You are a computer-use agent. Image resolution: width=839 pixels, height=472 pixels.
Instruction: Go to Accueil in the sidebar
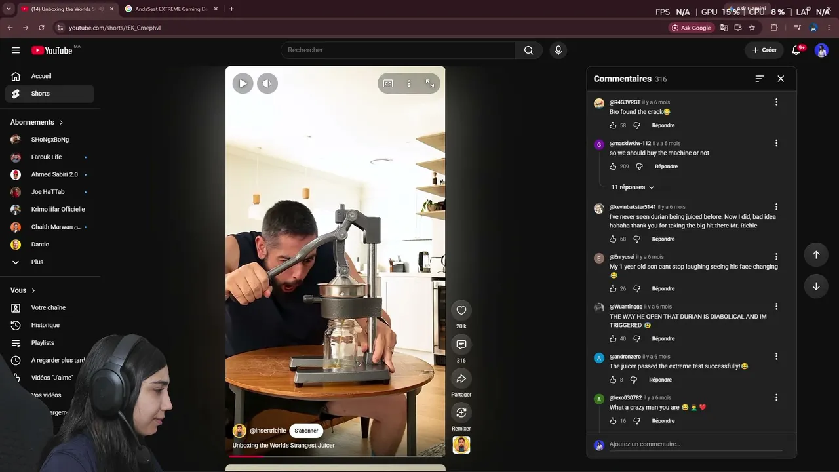click(50, 76)
